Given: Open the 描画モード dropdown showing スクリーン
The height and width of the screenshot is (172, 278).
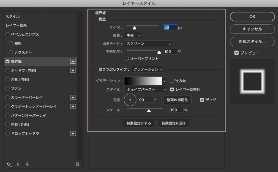Looking at the screenshot, I should pyautogui.click(x=148, y=44).
